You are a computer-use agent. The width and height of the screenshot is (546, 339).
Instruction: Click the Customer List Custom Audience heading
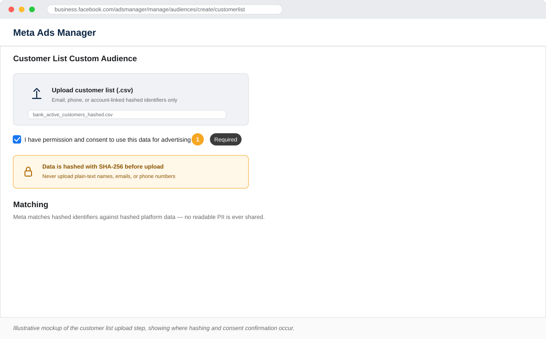(x=75, y=58)
